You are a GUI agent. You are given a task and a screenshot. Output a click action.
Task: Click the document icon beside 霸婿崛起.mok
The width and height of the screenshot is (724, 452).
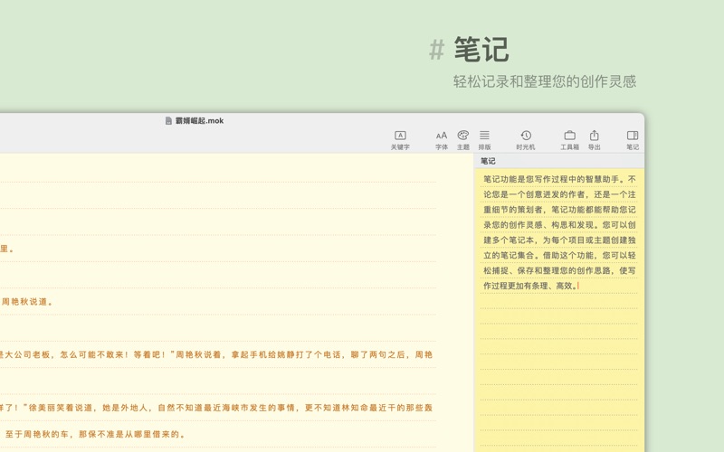tap(168, 120)
